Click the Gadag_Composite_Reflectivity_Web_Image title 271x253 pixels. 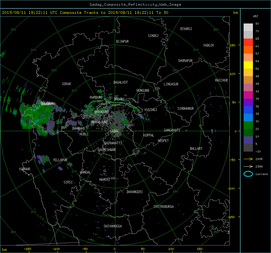coord(135,5)
